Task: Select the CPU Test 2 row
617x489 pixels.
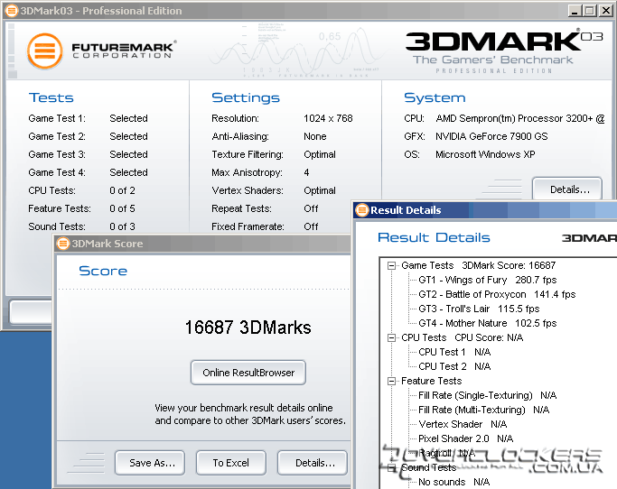Action: (454, 366)
